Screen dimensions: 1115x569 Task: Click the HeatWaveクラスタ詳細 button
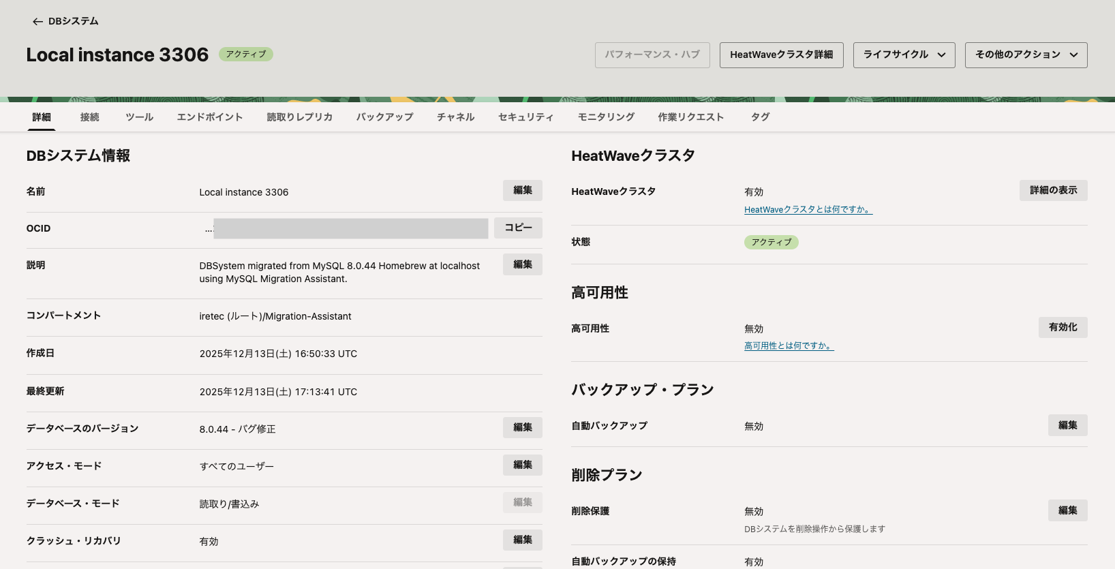(781, 55)
